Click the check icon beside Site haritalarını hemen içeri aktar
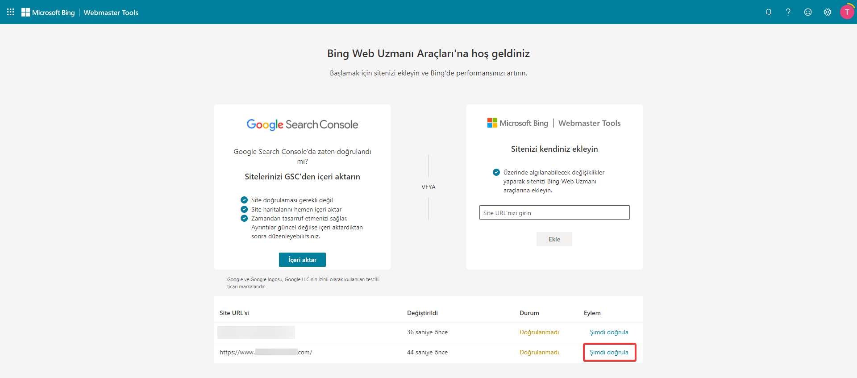This screenshot has width=857, height=378. (244, 209)
